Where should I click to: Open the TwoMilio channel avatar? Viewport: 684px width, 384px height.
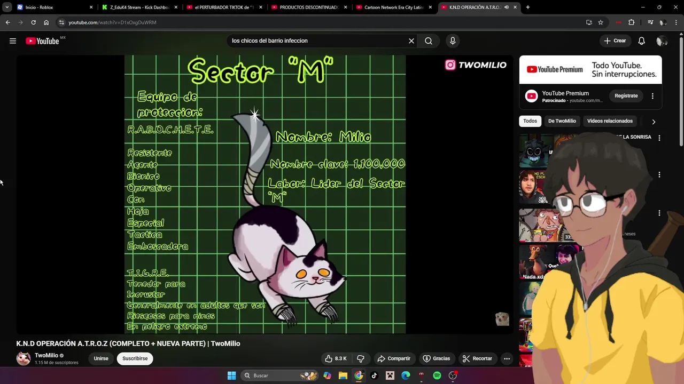(24, 358)
